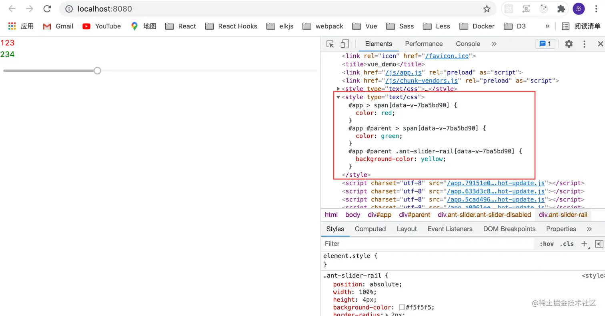Screen dimensions: 605x316
Task: Open the YouTube bookmark
Action: (102, 26)
